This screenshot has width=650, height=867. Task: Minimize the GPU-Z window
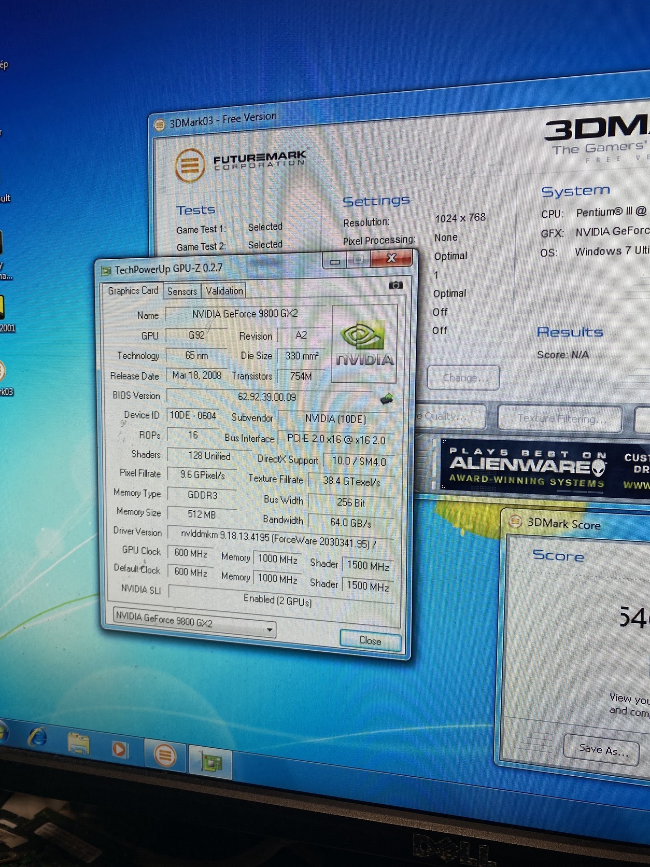tap(335, 260)
